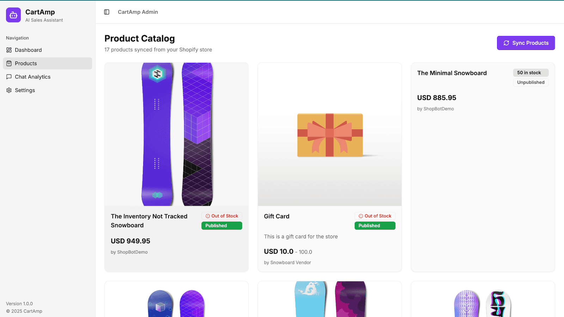This screenshot has width=564, height=317.
Task: Click the Products bag icon
Action: [9, 63]
